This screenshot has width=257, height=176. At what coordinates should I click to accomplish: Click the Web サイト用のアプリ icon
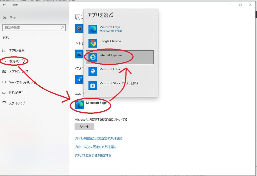point(4,82)
